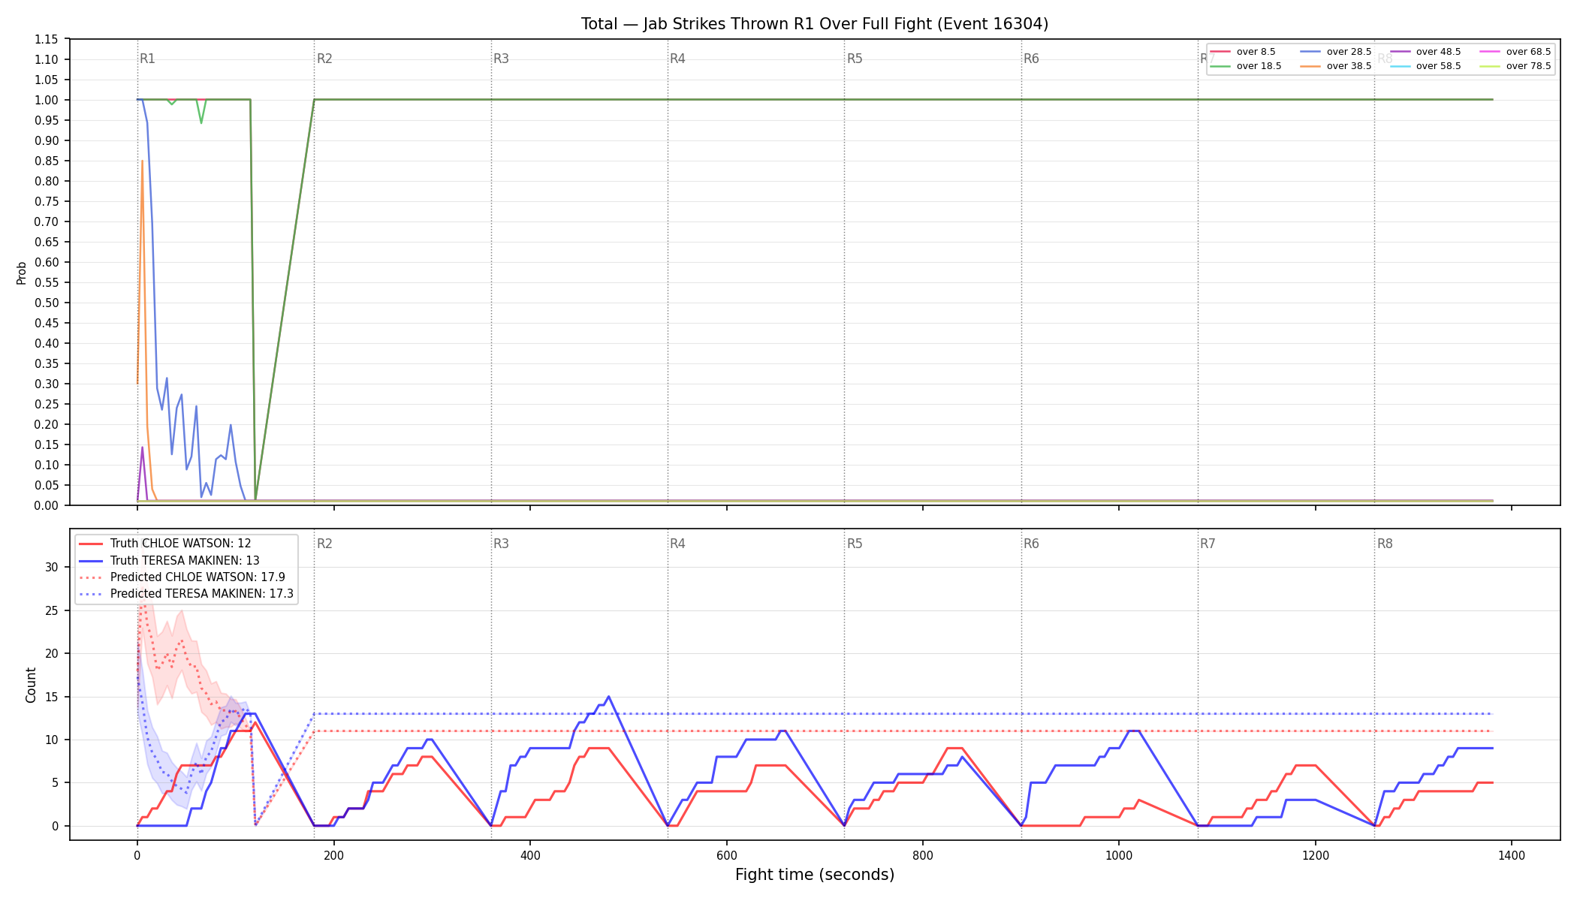Click the R4 round label in the Prob chart

pos(677,59)
